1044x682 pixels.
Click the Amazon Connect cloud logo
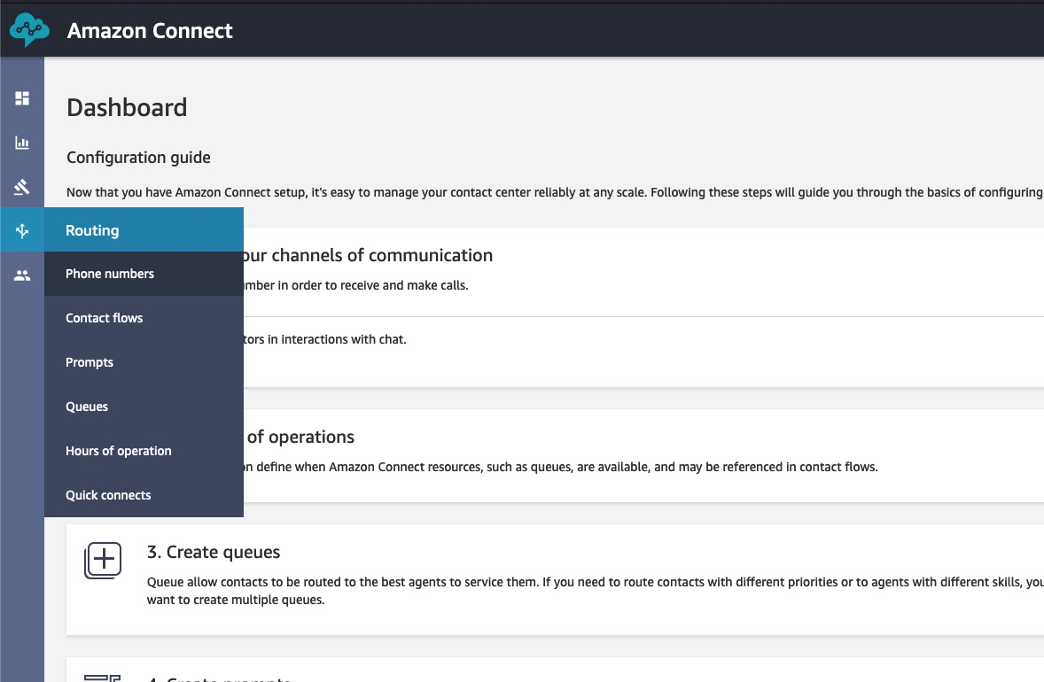(29, 30)
